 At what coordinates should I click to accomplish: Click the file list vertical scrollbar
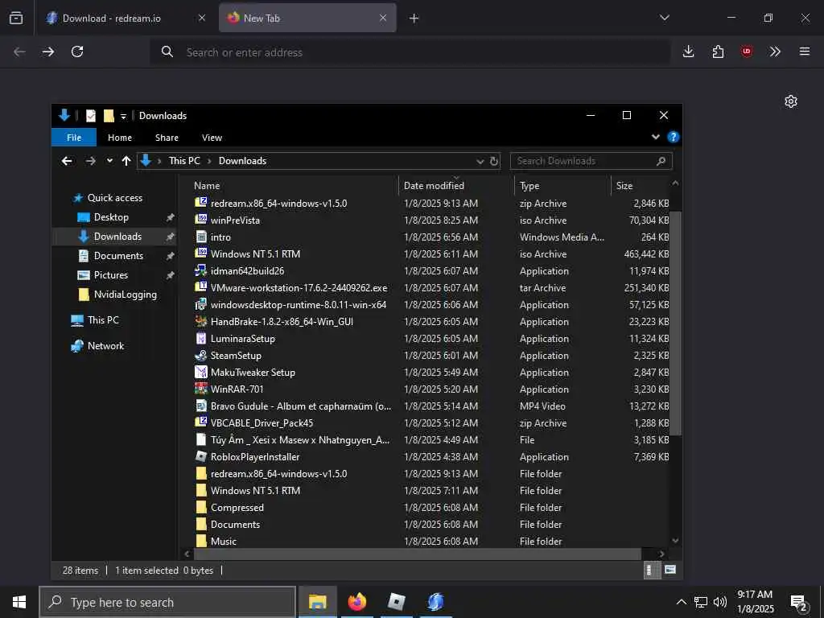[x=675, y=323]
